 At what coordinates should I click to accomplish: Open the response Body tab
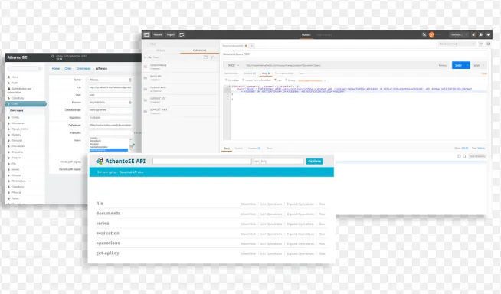[x=227, y=149]
